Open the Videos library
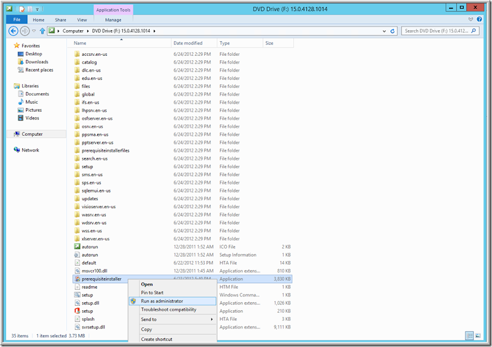 click(x=32, y=118)
